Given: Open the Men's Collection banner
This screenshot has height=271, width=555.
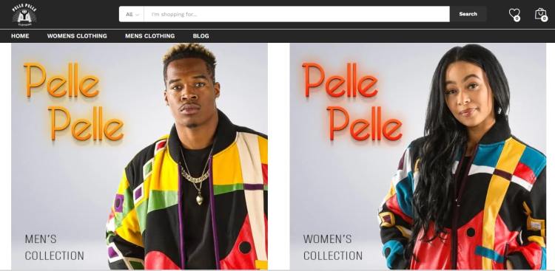Looking at the screenshot, I should pos(139,157).
